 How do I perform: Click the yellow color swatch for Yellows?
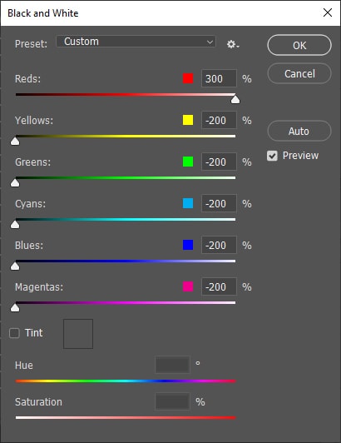[x=188, y=120]
